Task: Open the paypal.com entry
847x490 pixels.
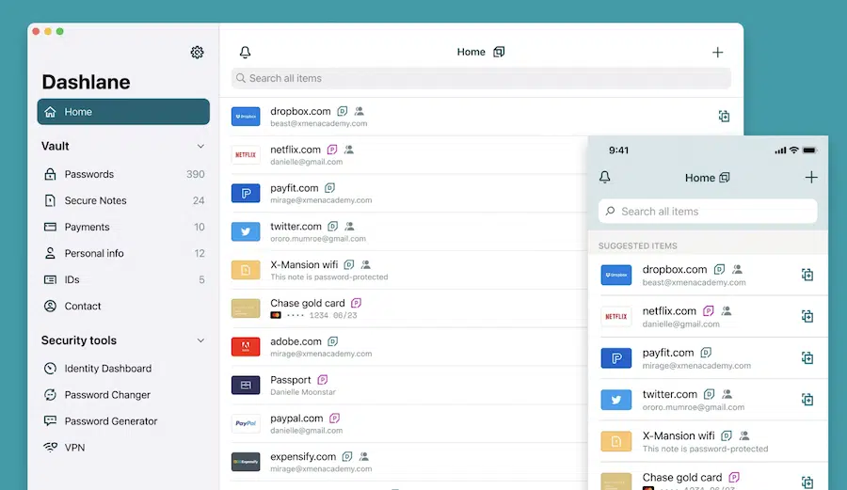Action: pyautogui.click(x=296, y=419)
